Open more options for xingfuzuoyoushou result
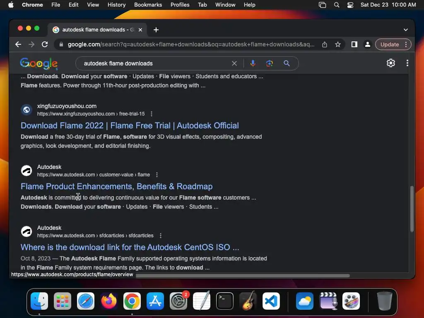The width and height of the screenshot is (424, 318). click(152, 114)
